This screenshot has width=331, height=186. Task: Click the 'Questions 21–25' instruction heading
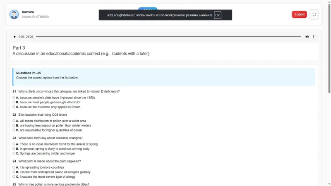click(29, 73)
